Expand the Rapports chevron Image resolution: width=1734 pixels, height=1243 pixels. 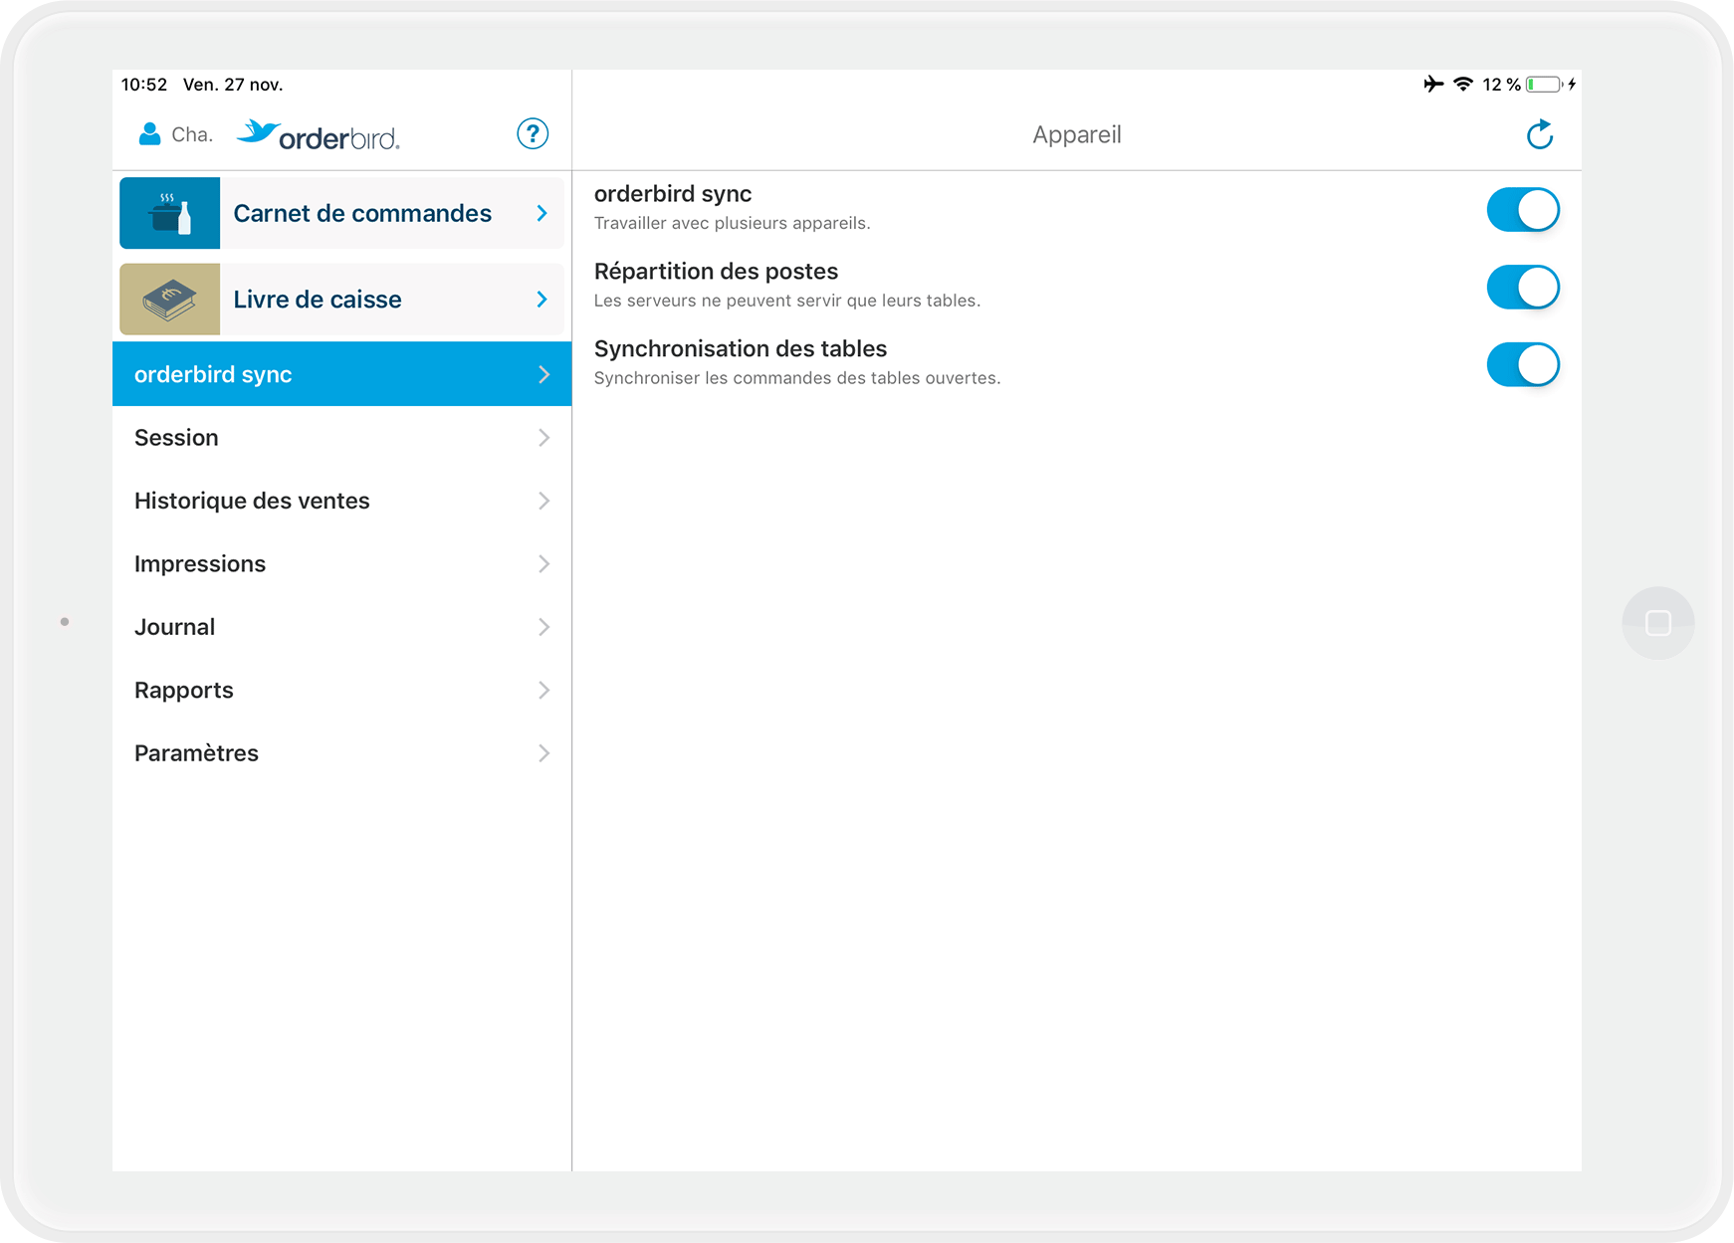pos(544,691)
